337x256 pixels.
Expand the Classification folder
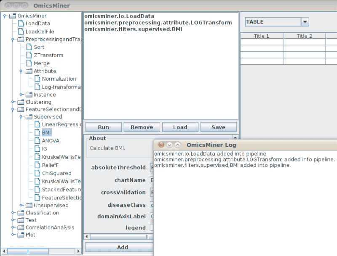13,212
